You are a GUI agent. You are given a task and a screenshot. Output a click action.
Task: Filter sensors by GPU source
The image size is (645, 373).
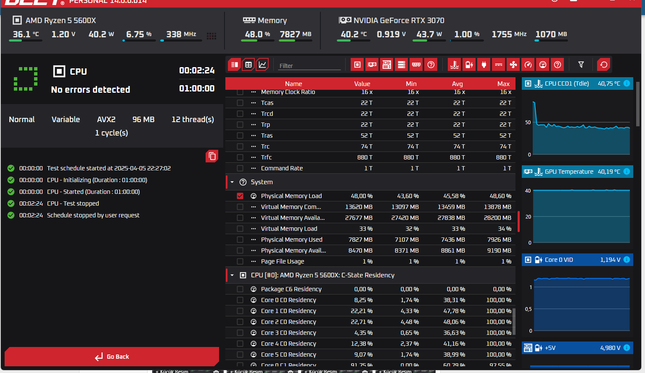click(372, 65)
